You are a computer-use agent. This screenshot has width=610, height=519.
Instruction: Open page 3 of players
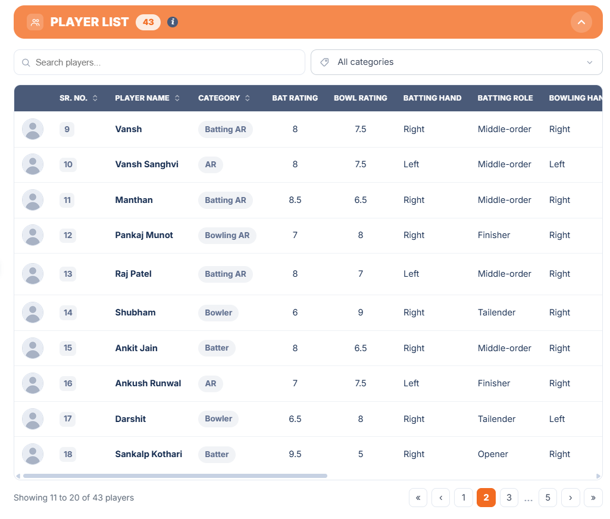pos(509,498)
